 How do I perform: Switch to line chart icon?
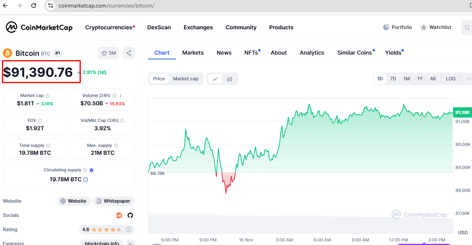tap(215, 79)
